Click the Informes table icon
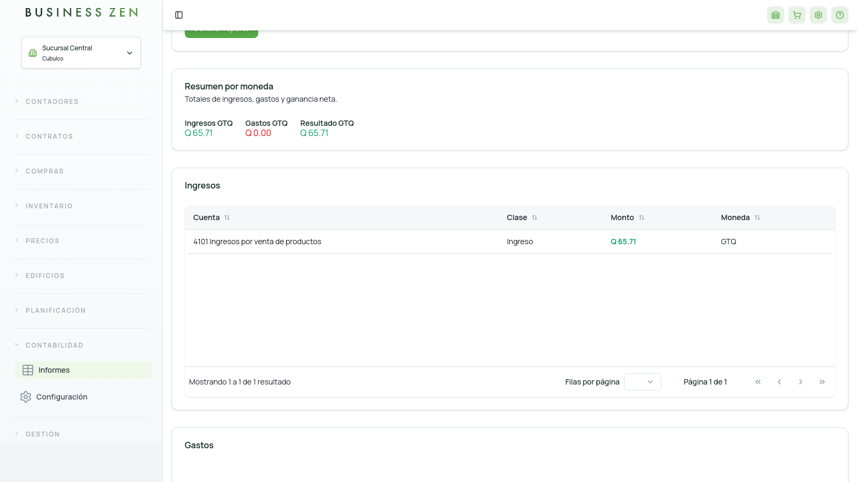 point(28,370)
